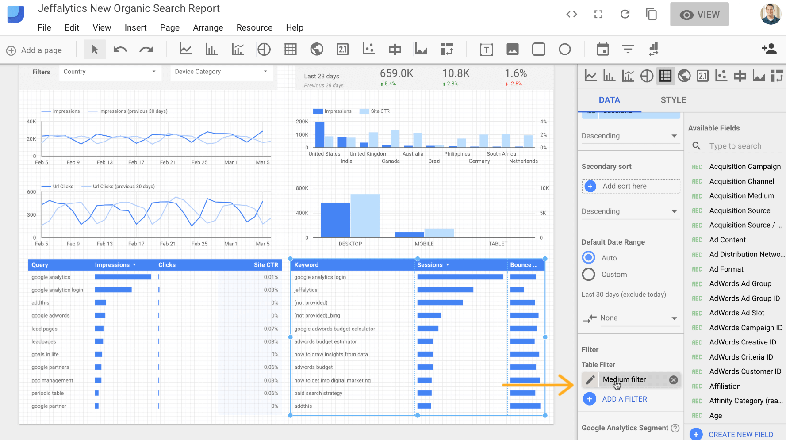Switch to the STYLE tab
This screenshot has height=440, width=786.
[673, 100]
